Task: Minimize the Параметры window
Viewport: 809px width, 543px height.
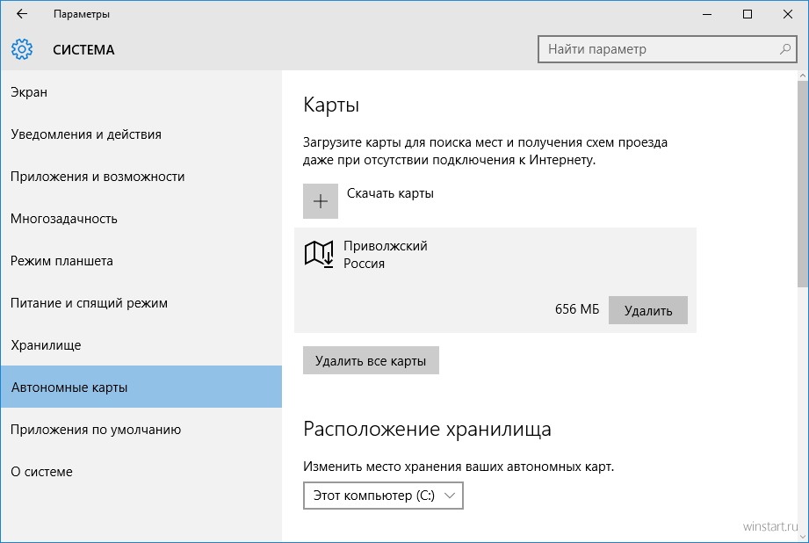Action: 707,14
